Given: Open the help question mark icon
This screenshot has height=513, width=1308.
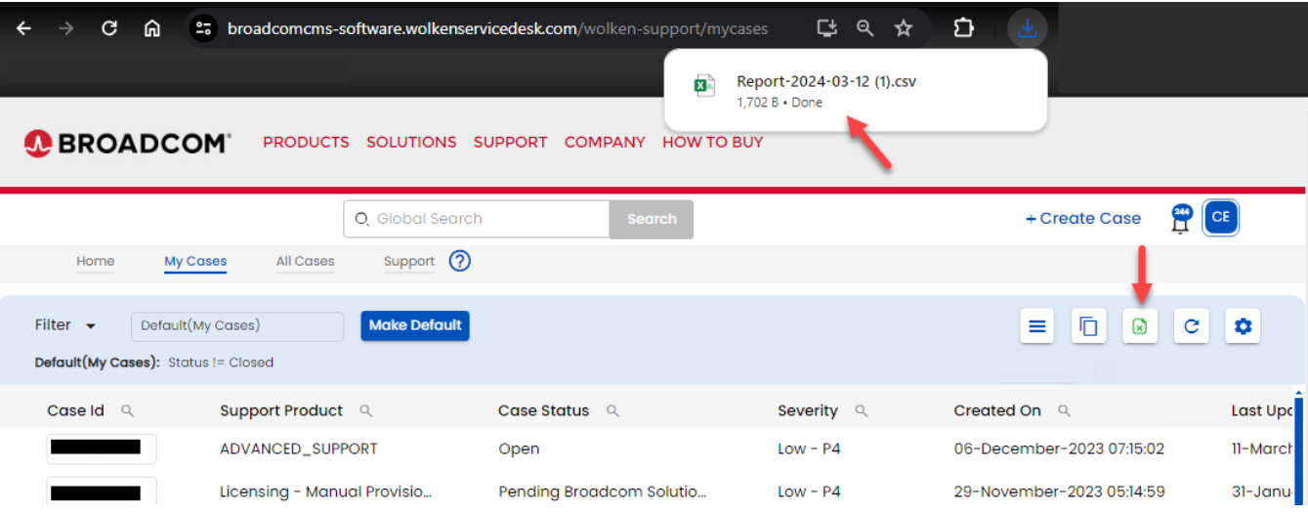Looking at the screenshot, I should (460, 261).
